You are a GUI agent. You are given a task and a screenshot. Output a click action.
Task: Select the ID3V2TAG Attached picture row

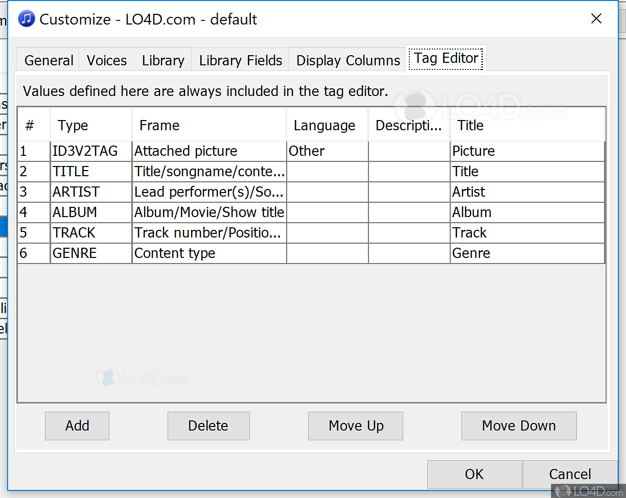tap(186, 151)
